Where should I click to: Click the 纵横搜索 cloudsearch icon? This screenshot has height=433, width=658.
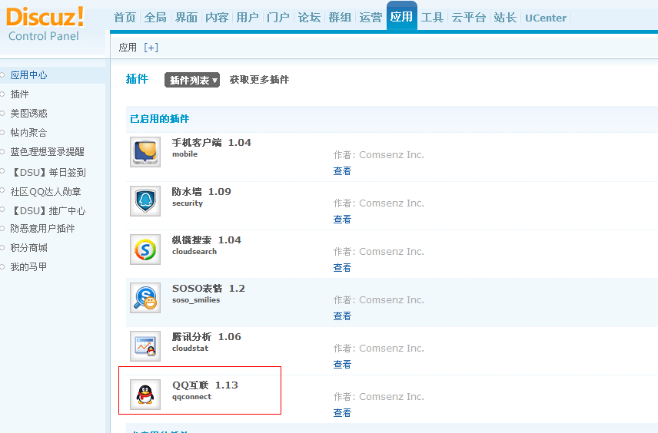tap(145, 250)
